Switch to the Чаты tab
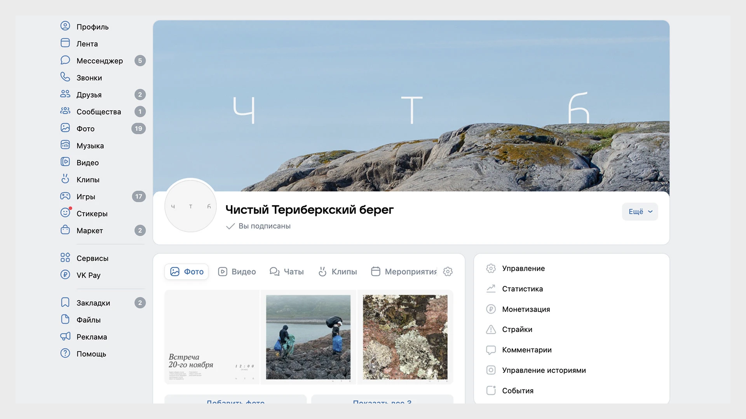The image size is (746, 419). coord(287,272)
